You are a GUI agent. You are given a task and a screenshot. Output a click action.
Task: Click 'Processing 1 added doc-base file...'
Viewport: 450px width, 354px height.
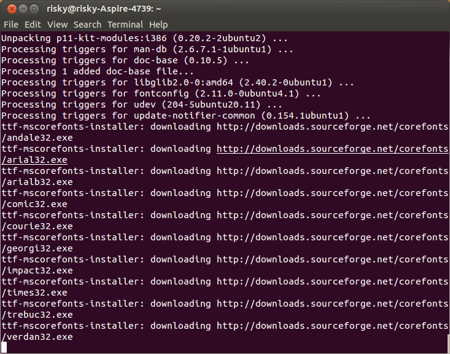point(97,71)
